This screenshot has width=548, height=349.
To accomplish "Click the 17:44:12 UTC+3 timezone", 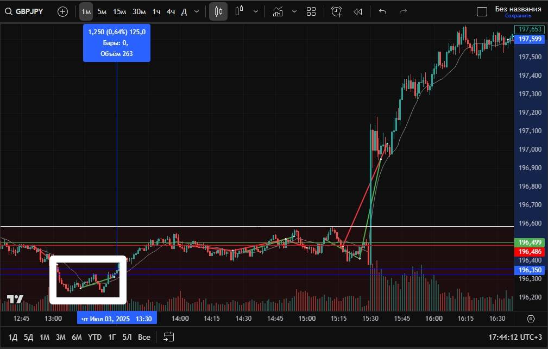I will (x=515, y=337).
